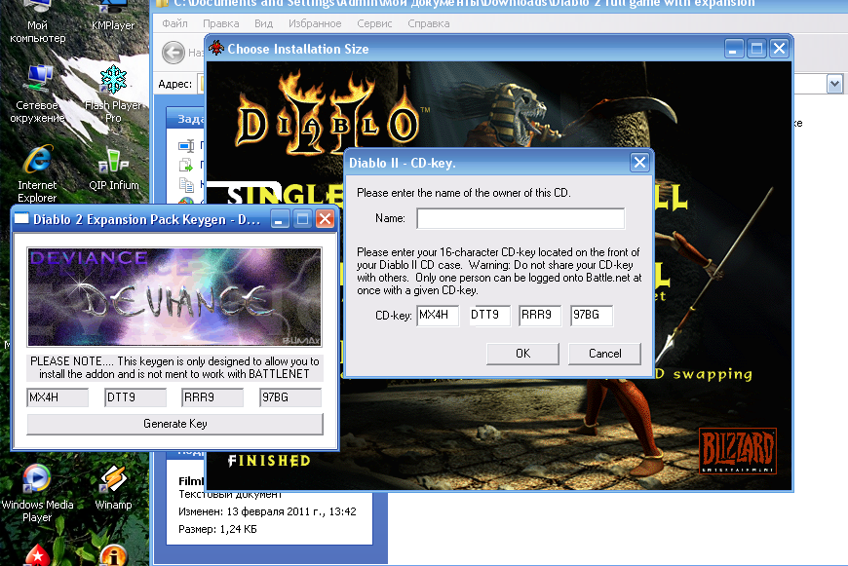Click Cancel in the CD-key dialog
848x566 pixels.
604,354
